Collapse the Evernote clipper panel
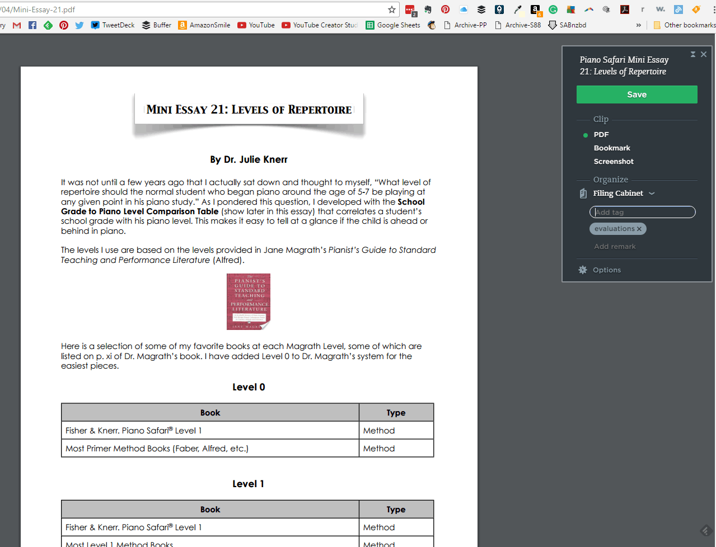Image resolution: width=716 pixels, height=547 pixels. (x=693, y=54)
